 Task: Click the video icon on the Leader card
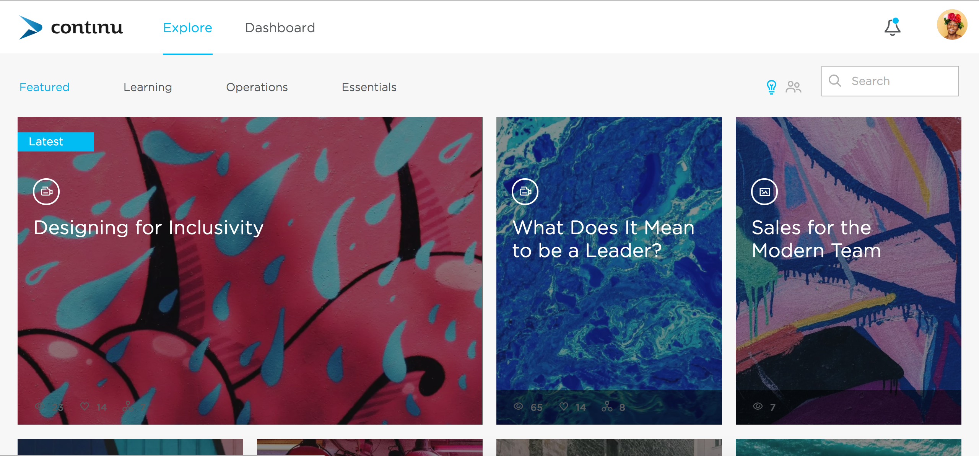pyautogui.click(x=525, y=192)
